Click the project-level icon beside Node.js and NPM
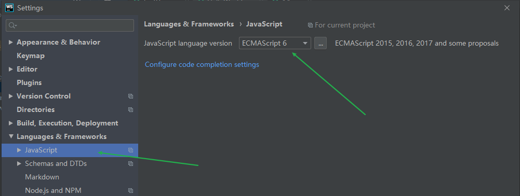Viewport: 520px width, 196px height. click(x=131, y=191)
